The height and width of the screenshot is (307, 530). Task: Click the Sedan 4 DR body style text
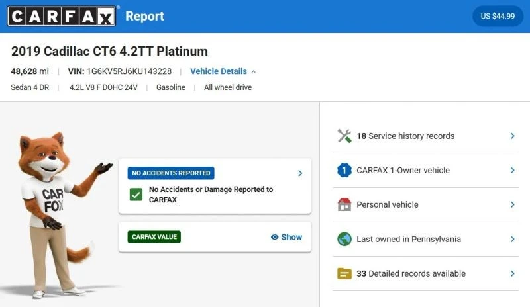point(30,87)
